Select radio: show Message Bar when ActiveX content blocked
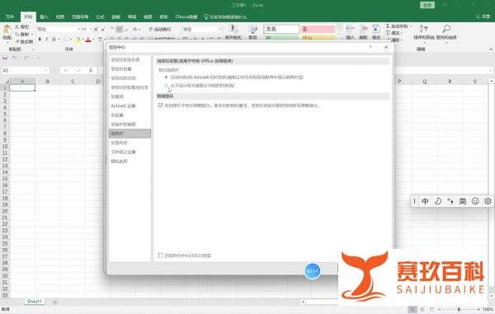The image size is (495, 314). [x=167, y=77]
